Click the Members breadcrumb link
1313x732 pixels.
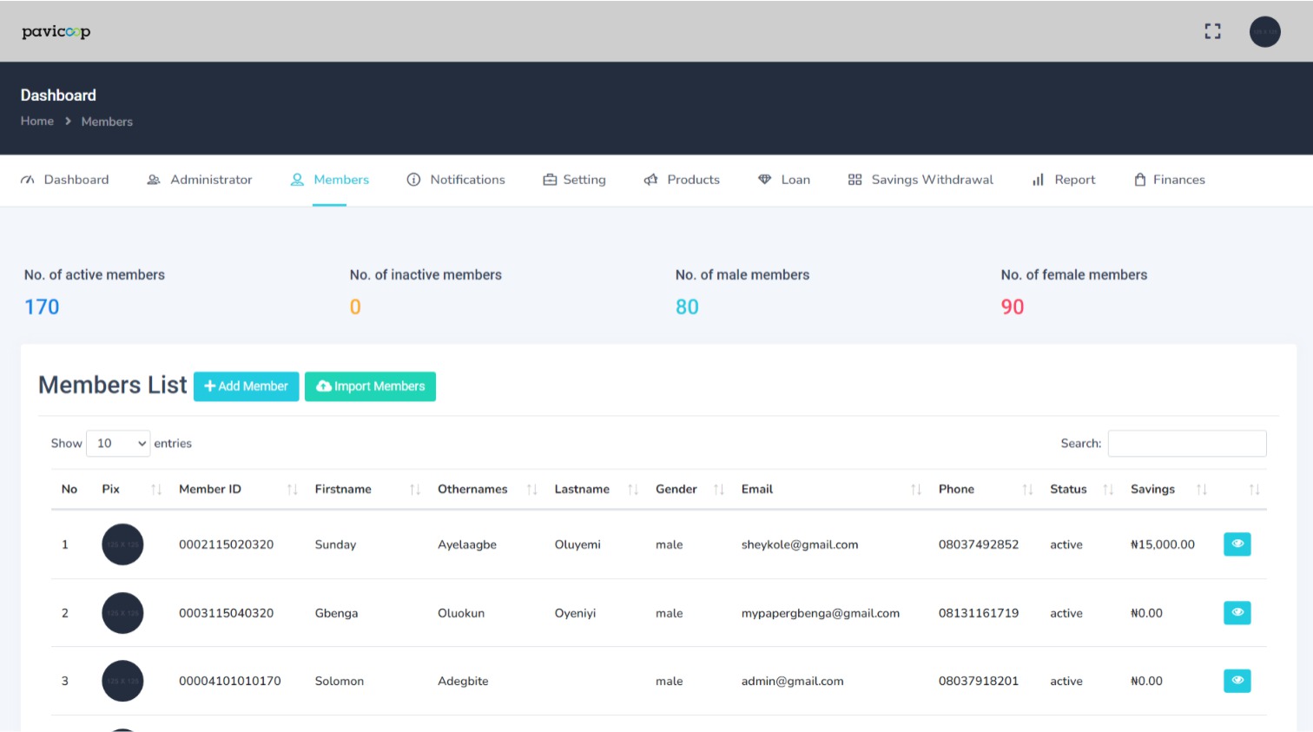(x=107, y=122)
